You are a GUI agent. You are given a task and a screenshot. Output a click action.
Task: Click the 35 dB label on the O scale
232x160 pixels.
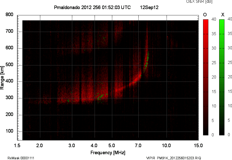[214, 34]
